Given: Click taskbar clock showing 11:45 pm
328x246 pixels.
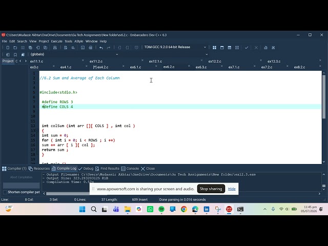Looking at the screenshot, I should click(x=309, y=209).
